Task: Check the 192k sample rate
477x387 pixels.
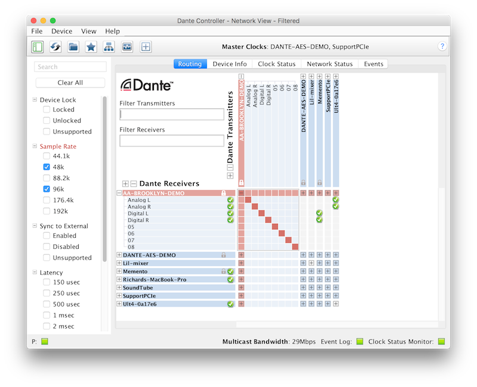Action: [x=47, y=211]
